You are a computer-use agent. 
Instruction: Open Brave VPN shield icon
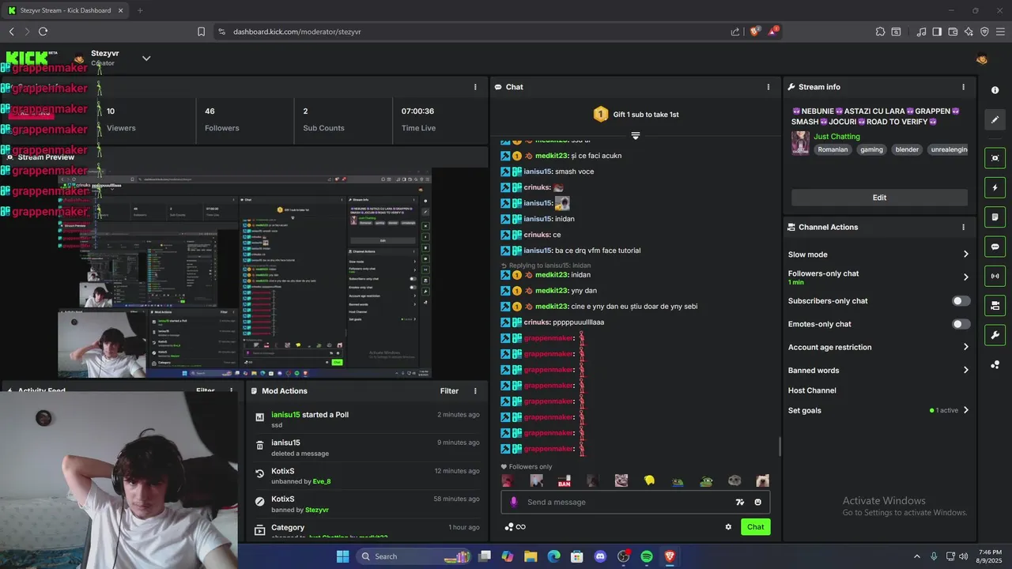(x=984, y=32)
